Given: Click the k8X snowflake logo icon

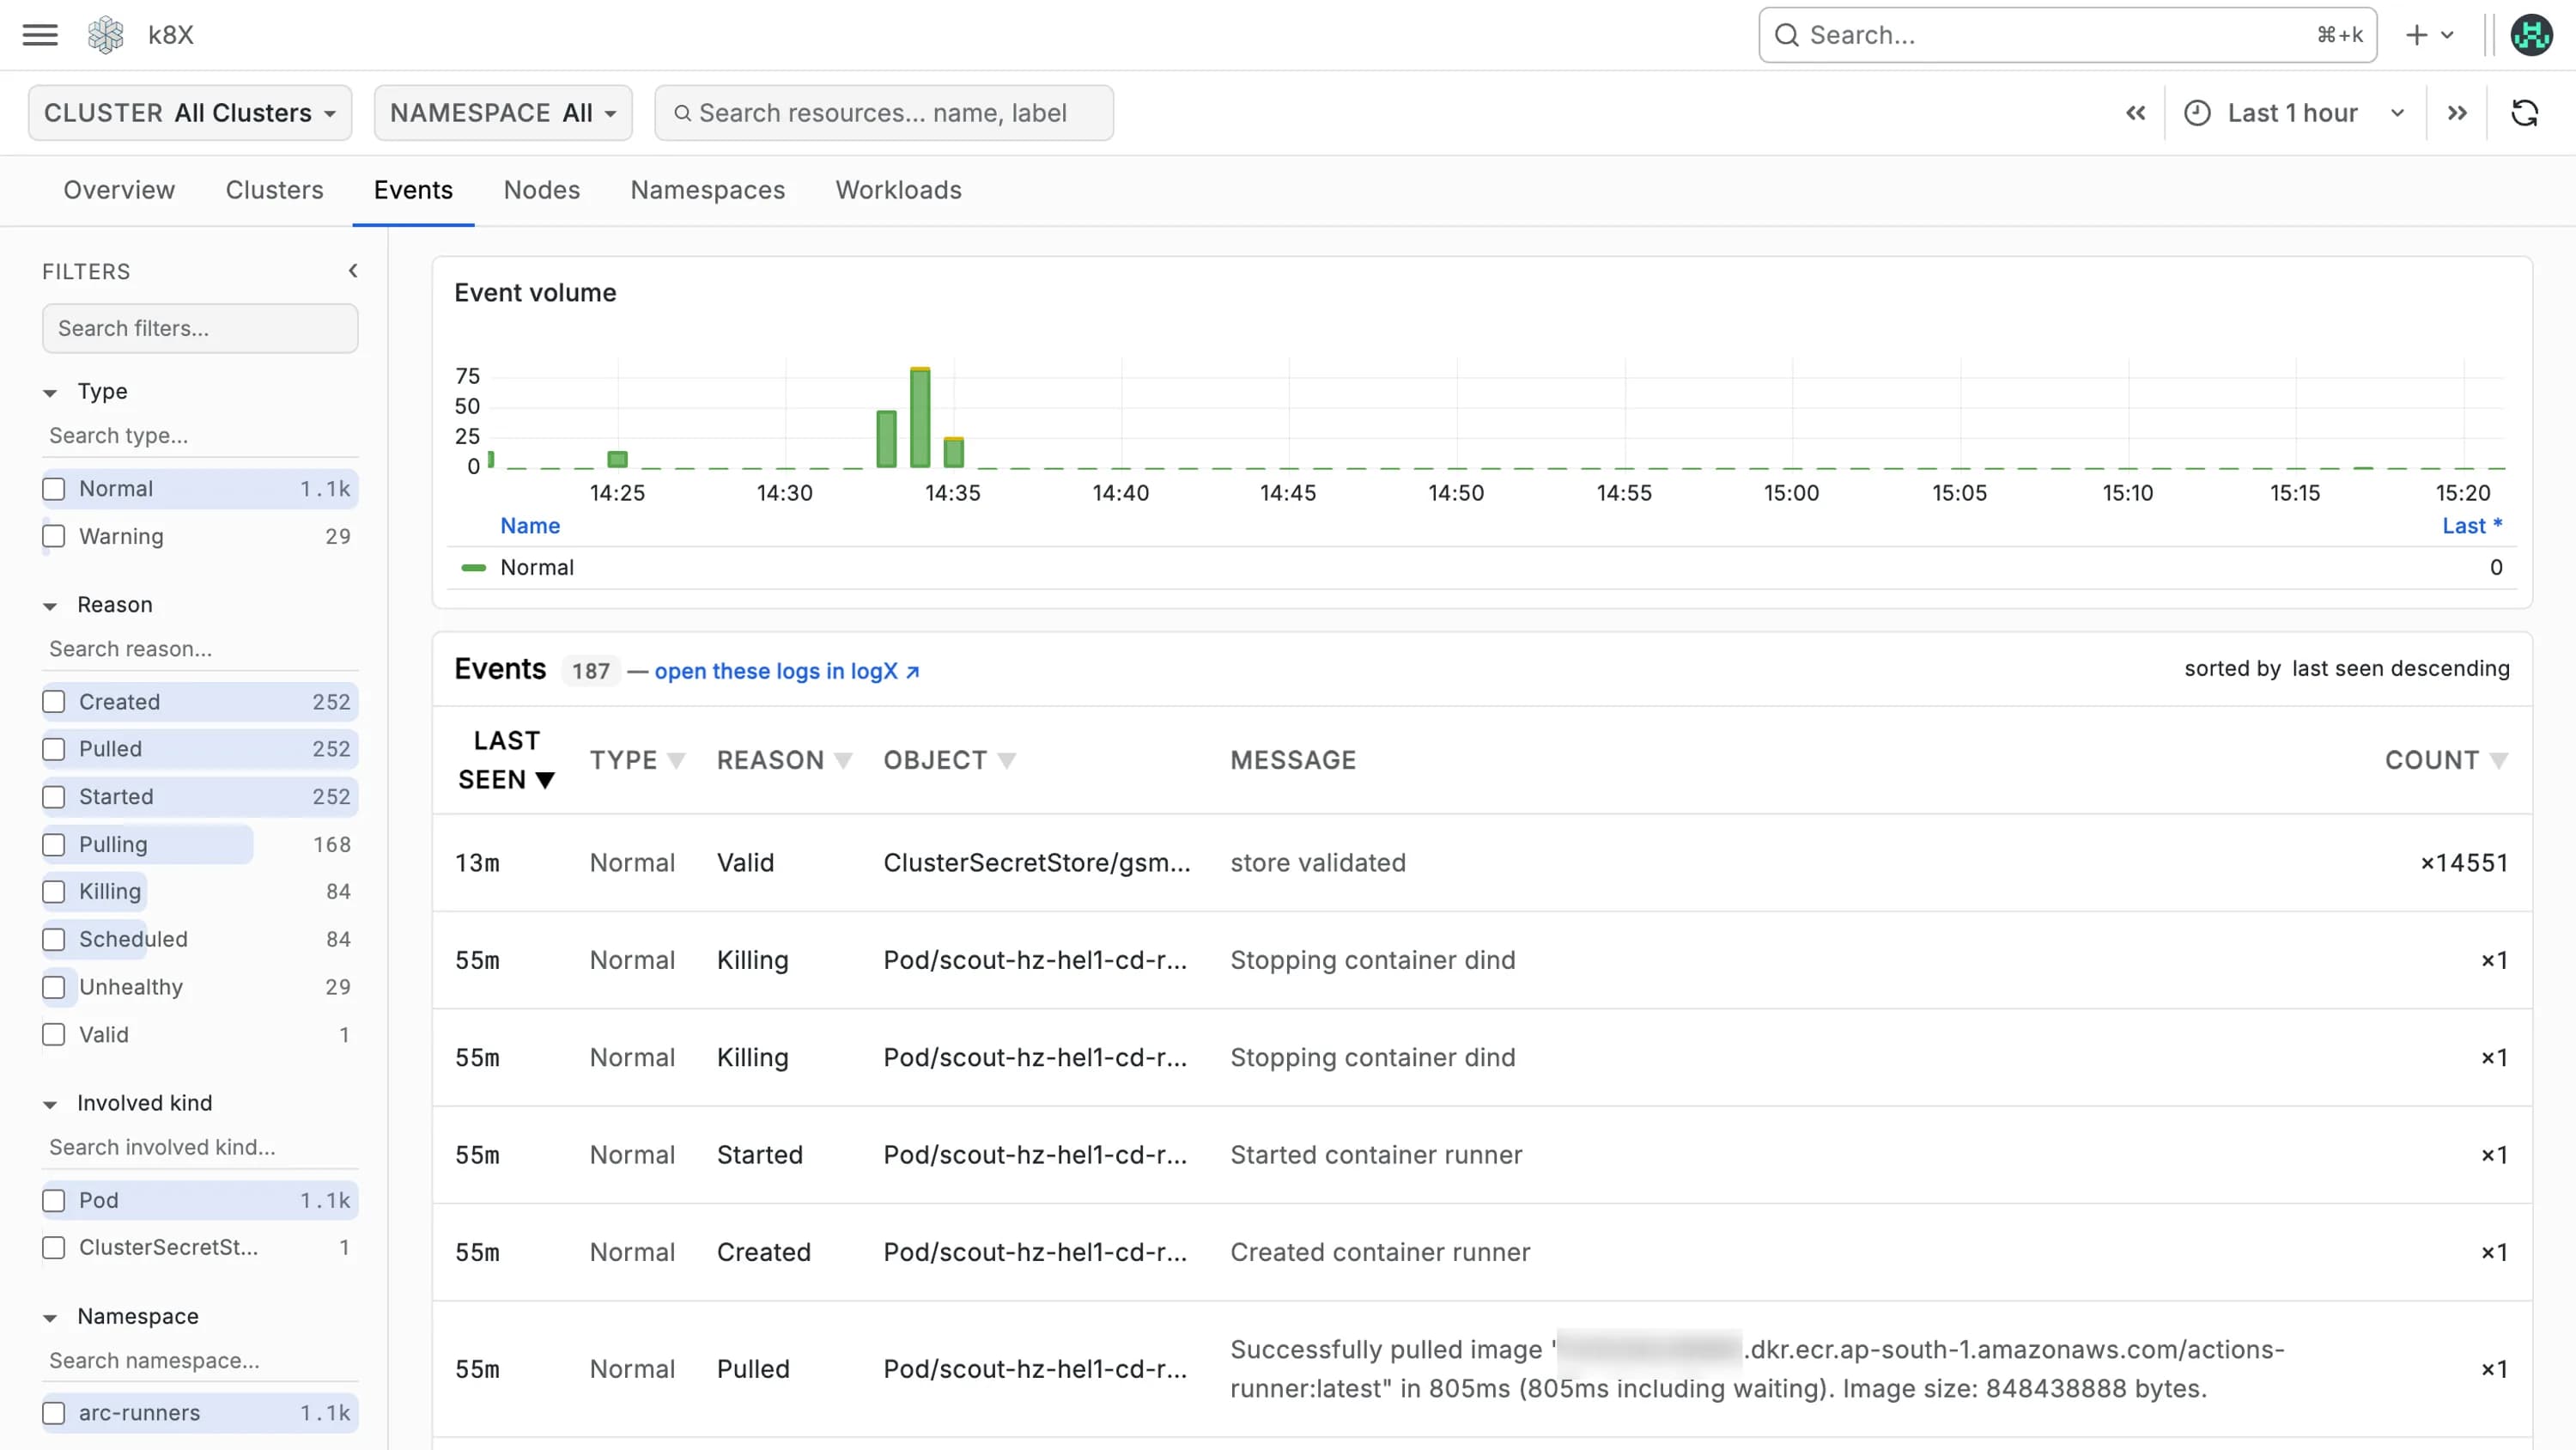Looking at the screenshot, I should pyautogui.click(x=105, y=35).
